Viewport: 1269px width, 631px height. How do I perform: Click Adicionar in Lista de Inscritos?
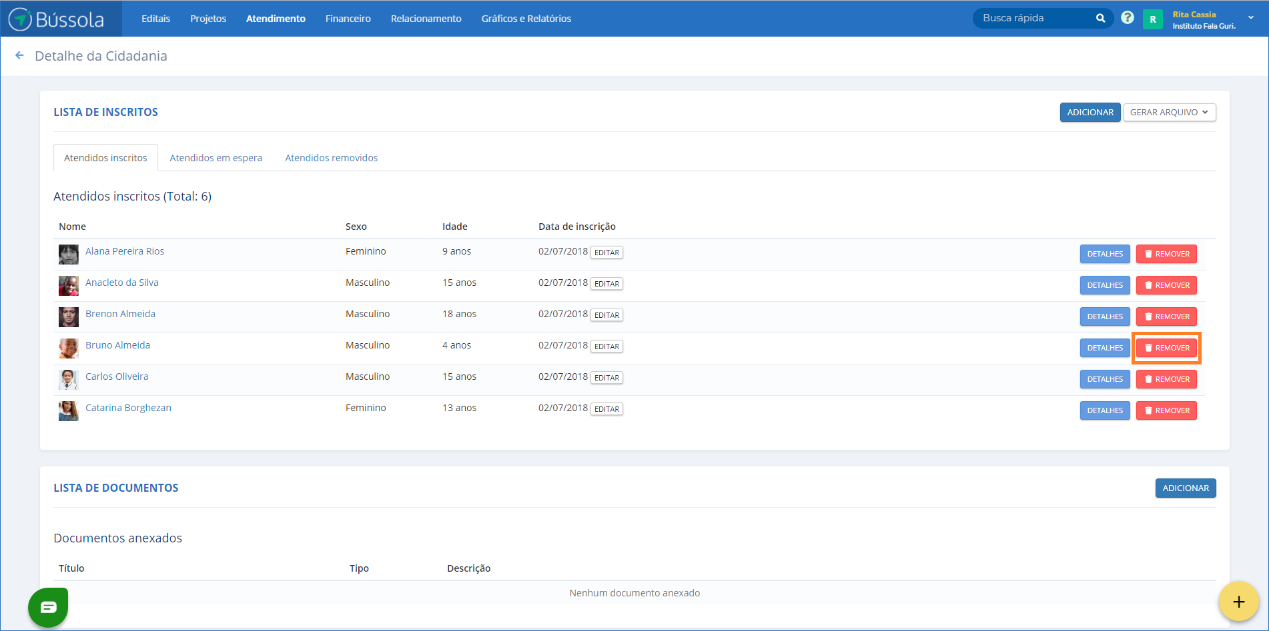pos(1090,113)
